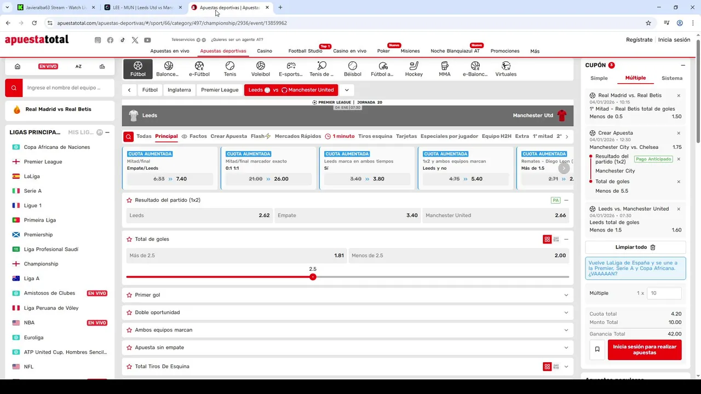The height and width of the screenshot is (394, 701).
Task: Open match selector dropdown next to Leeds
Action: (x=347, y=90)
